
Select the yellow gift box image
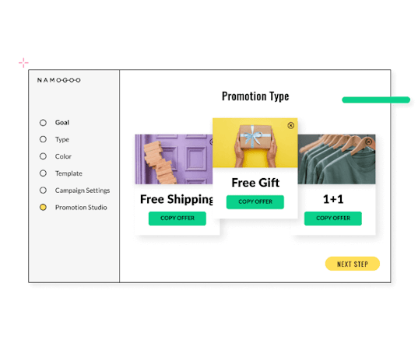pos(255,143)
